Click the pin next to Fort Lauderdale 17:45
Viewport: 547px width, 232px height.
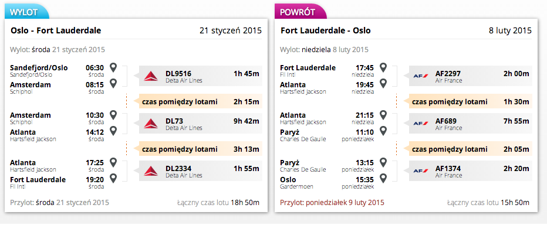click(383, 67)
